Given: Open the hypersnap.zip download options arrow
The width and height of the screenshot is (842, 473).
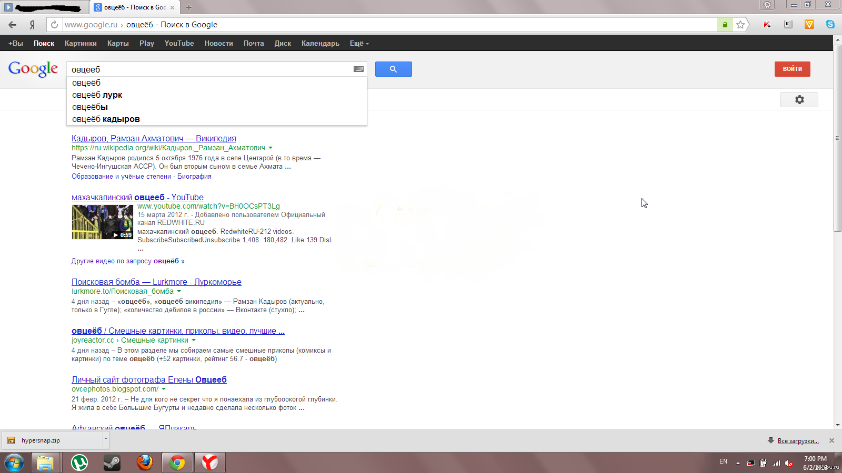Looking at the screenshot, I should (x=106, y=440).
